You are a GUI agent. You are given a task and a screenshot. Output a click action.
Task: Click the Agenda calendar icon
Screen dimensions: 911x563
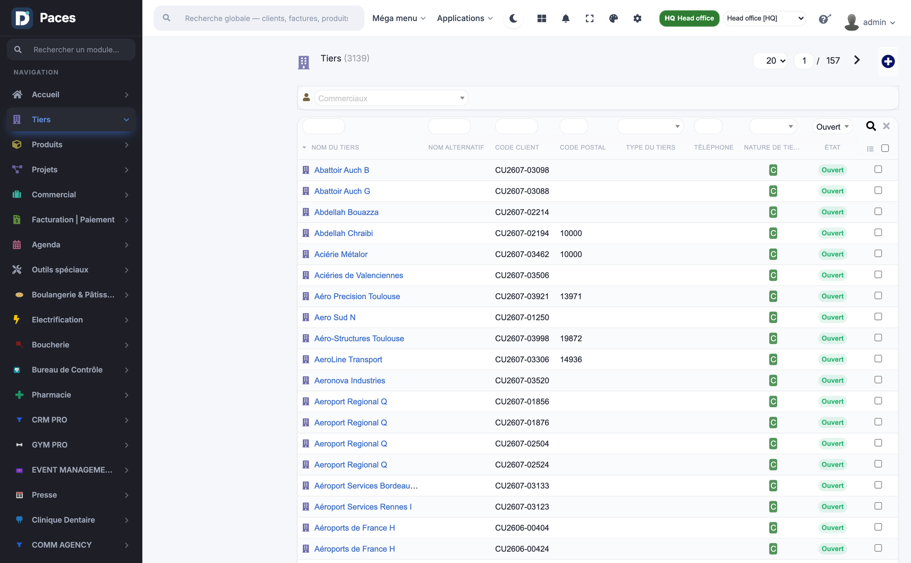tap(17, 245)
